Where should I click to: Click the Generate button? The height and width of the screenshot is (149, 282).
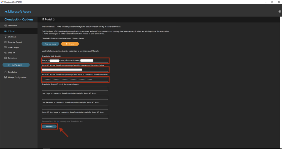pyautogui.click(x=16, y=65)
